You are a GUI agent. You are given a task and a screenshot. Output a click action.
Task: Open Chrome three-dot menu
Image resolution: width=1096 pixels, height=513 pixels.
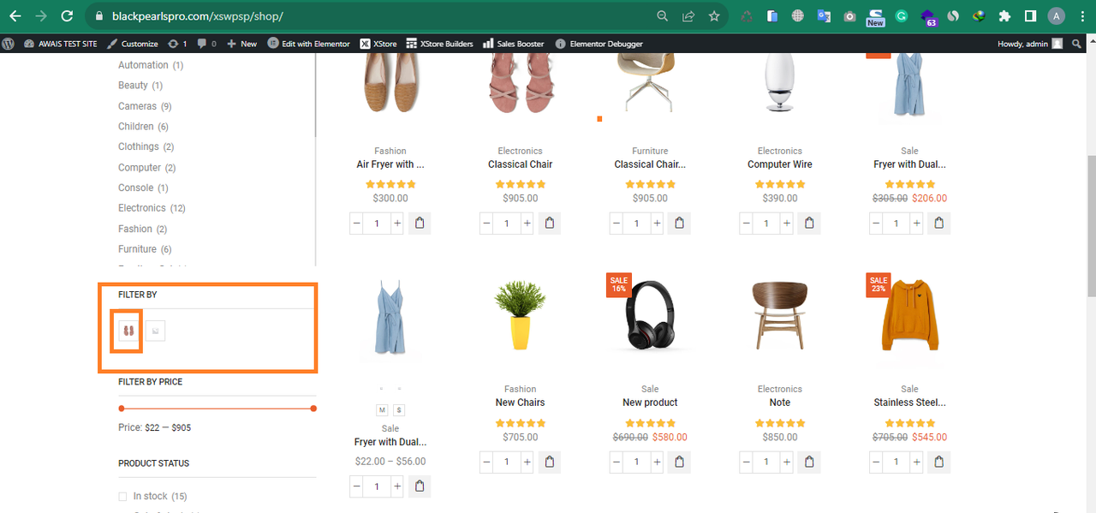click(1081, 16)
